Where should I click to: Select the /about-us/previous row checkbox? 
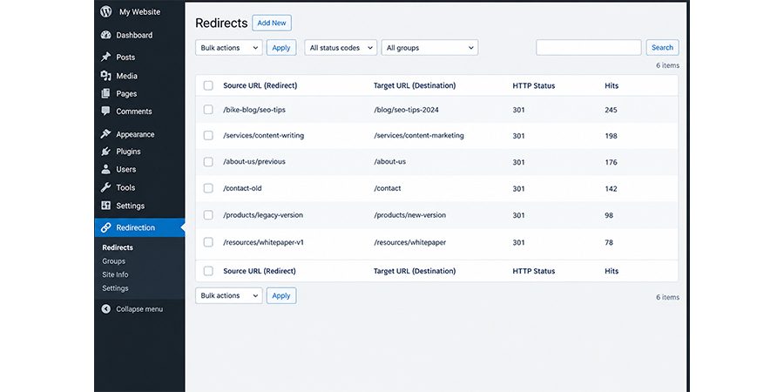click(208, 161)
